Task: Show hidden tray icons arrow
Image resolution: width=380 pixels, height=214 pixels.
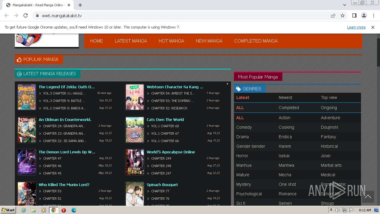Action: click(331, 210)
